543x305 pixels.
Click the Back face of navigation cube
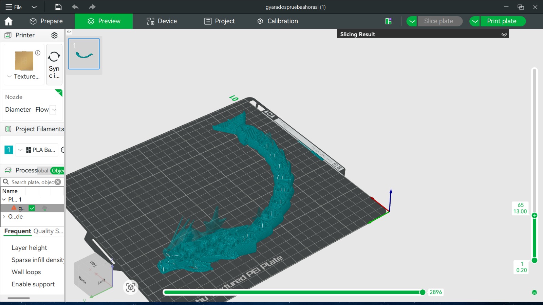[x=82, y=279]
